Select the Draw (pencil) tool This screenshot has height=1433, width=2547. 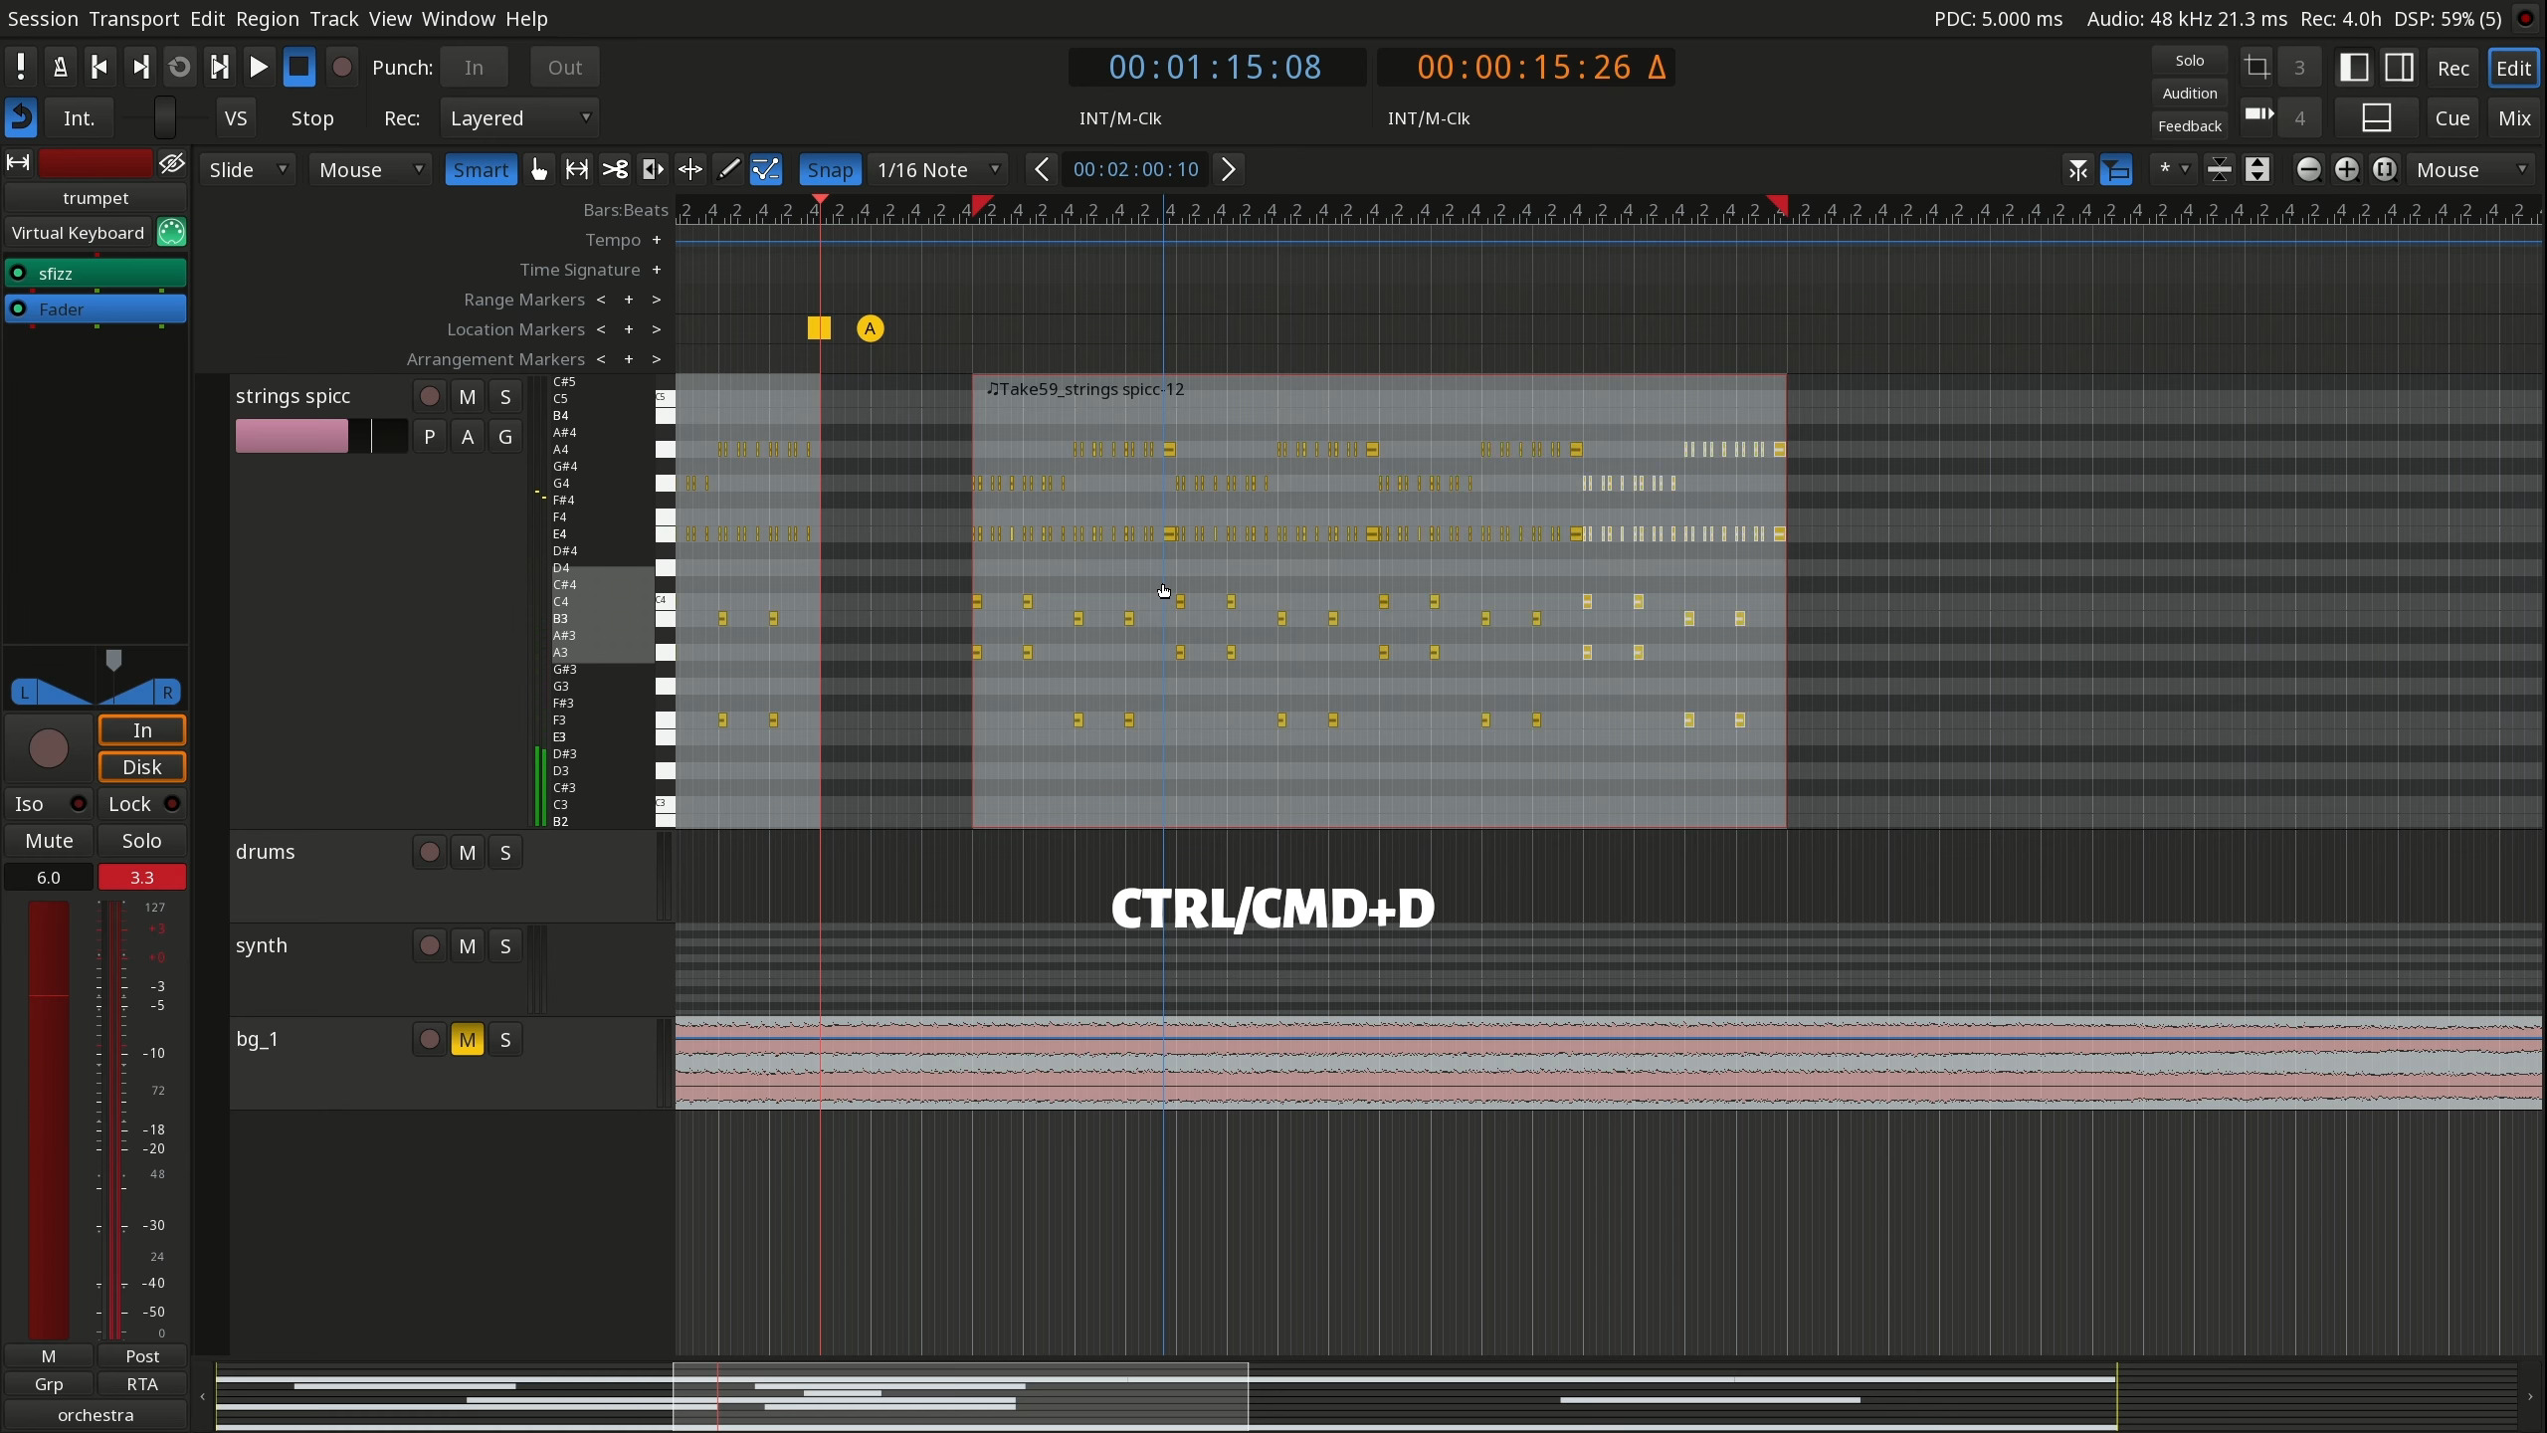click(728, 169)
